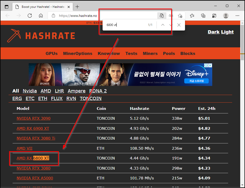
Task: Open the ad info icon
Action: coord(206,65)
